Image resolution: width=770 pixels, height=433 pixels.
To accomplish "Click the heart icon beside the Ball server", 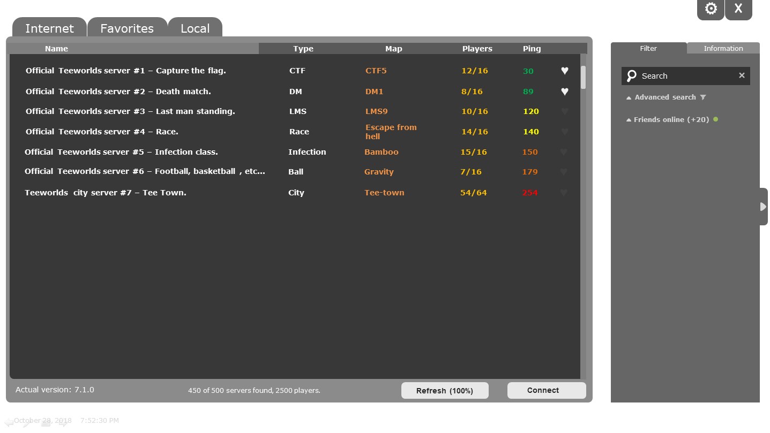I will click(x=564, y=172).
